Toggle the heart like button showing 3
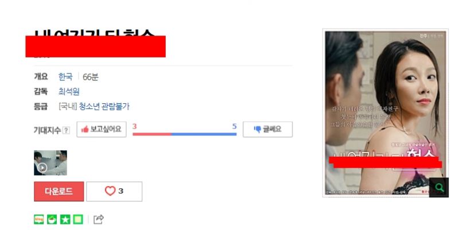This screenshot has width=459, height=248. coord(114,191)
